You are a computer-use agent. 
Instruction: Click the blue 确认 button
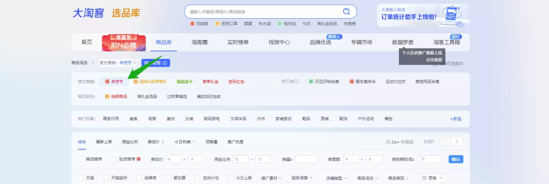[456, 159]
